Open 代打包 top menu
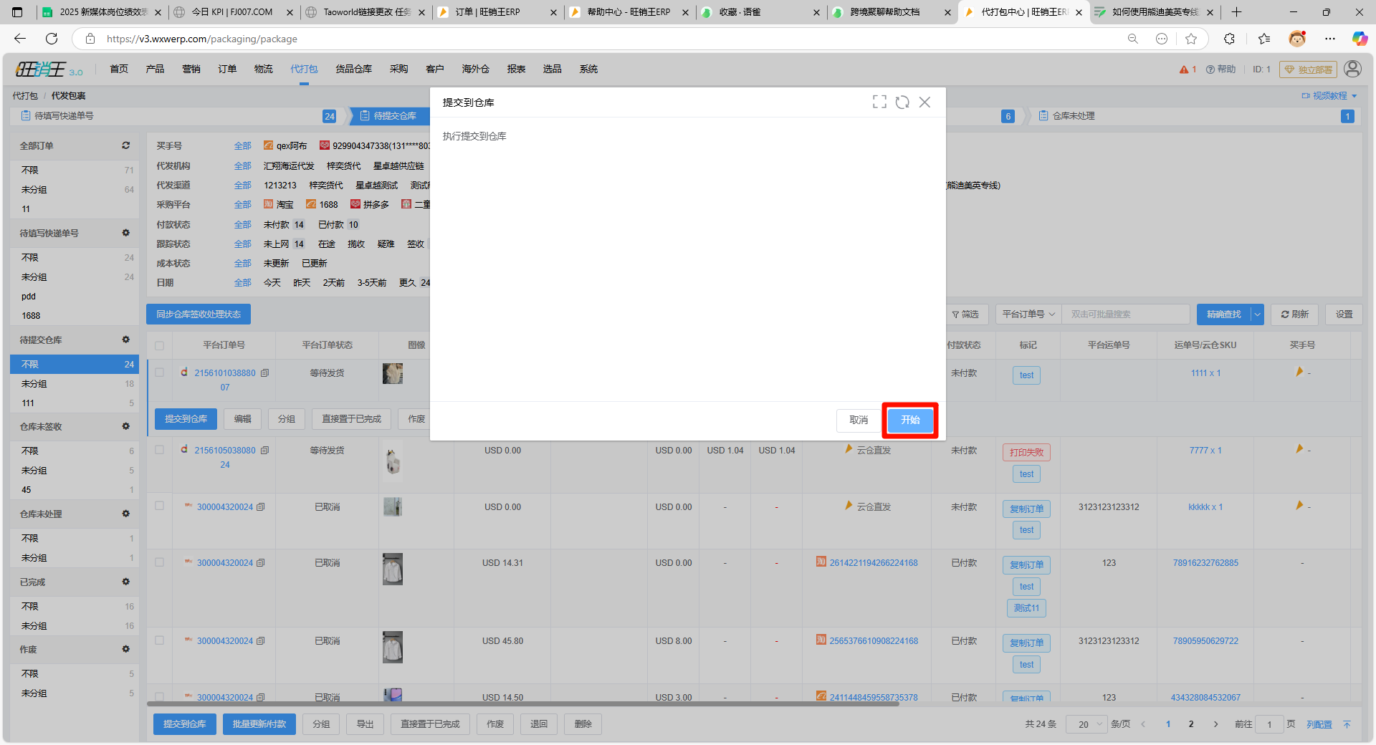Image resolution: width=1376 pixels, height=745 pixels. [x=304, y=69]
